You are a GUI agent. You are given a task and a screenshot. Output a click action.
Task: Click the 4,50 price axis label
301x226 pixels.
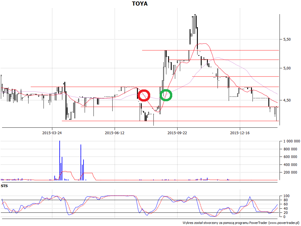click(287, 100)
